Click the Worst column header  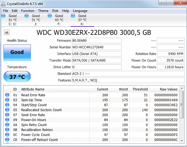pyautogui.click(x=119, y=89)
